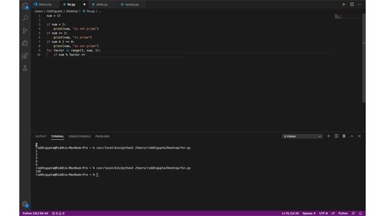Select language mode Python in status bar
Screen dimensions: 385x216
pyautogui.click(x=343, y=214)
